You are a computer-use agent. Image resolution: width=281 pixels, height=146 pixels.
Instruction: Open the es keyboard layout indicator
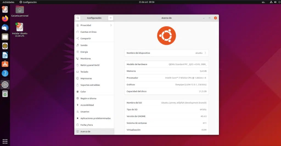click(263, 2)
